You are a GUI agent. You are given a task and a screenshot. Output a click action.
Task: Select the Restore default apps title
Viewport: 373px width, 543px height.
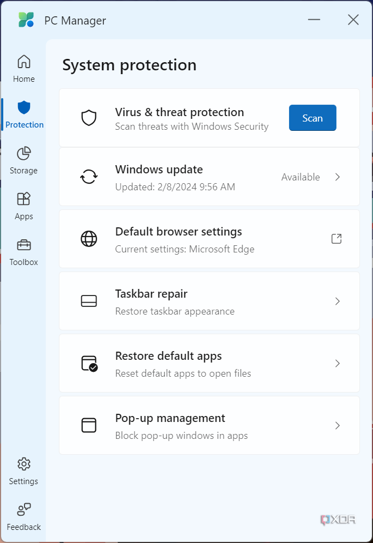169,356
